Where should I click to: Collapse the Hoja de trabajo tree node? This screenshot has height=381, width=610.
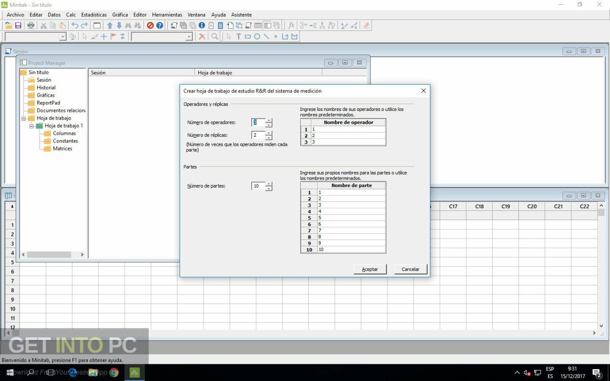tap(23, 118)
